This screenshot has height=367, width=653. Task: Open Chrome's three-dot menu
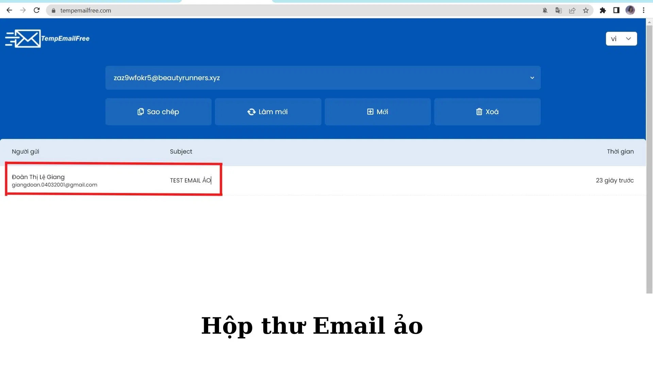tap(643, 11)
